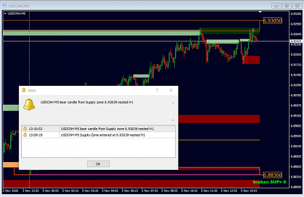Viewport: 304px width, 197px height.
Task: Expand the USDCNH,M5 chart corner dropdown arrow
Action: (x=5, y=14)
